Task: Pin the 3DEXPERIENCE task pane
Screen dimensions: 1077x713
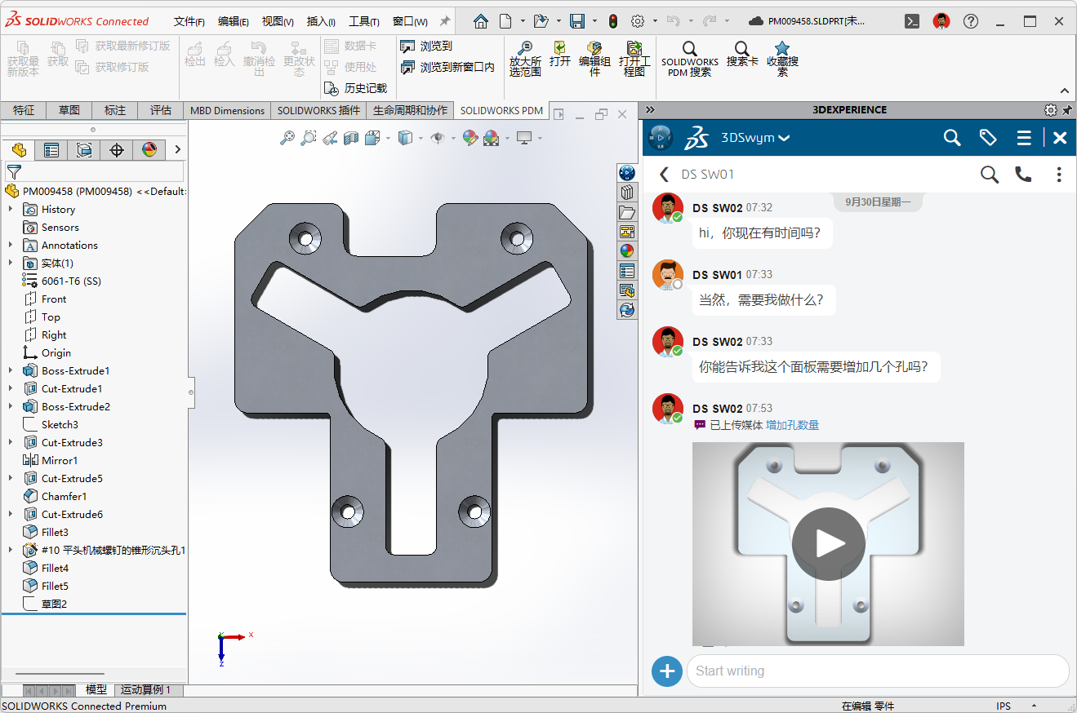Action: click(1066, 110)
